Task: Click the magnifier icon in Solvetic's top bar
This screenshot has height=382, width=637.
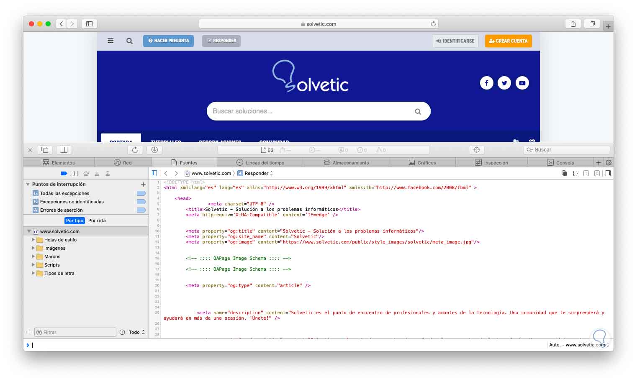Action: [x=130, y=41]
